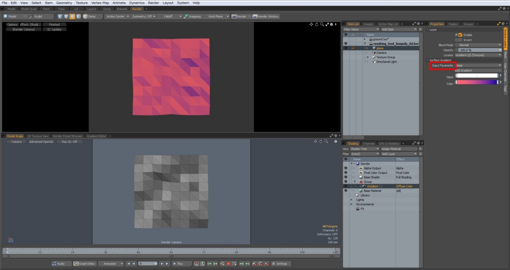Viewport: 510px width, 270px height.
Task: Go to first frame icon
Action: pyautogui.click(x=128, y=264)
